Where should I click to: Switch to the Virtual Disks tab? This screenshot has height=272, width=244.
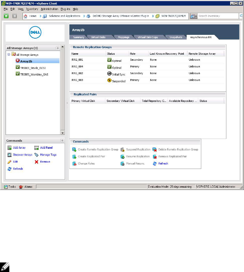99,37
